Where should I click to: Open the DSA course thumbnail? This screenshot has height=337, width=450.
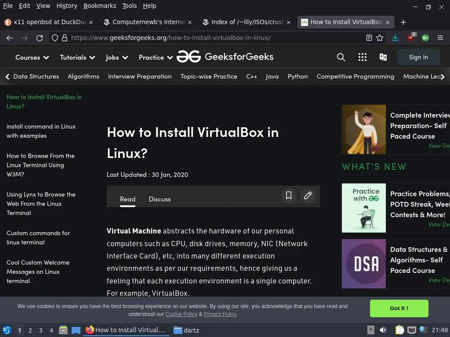[x=363, y=264]
